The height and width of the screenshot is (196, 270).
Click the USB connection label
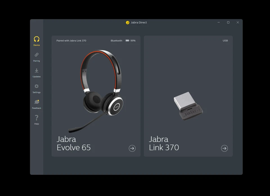(x=225, y=40)
